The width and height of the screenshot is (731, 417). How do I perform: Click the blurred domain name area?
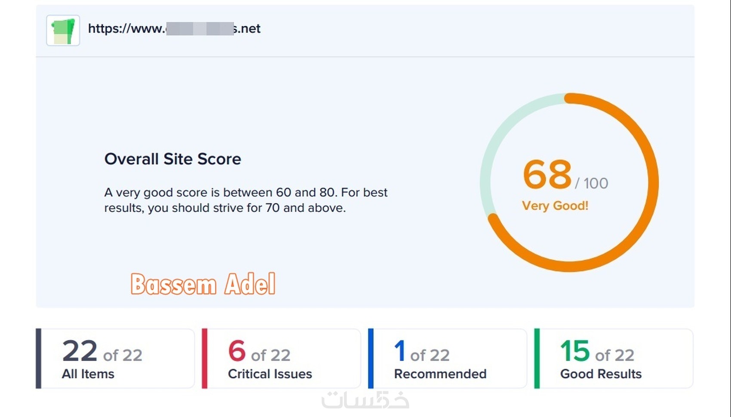pos(200,29)
